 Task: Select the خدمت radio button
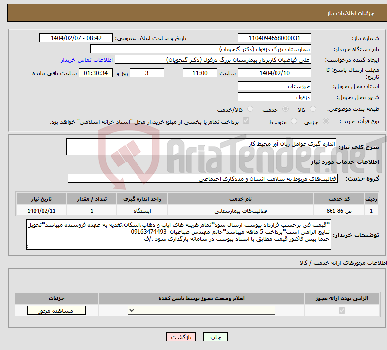click(285, 109)
